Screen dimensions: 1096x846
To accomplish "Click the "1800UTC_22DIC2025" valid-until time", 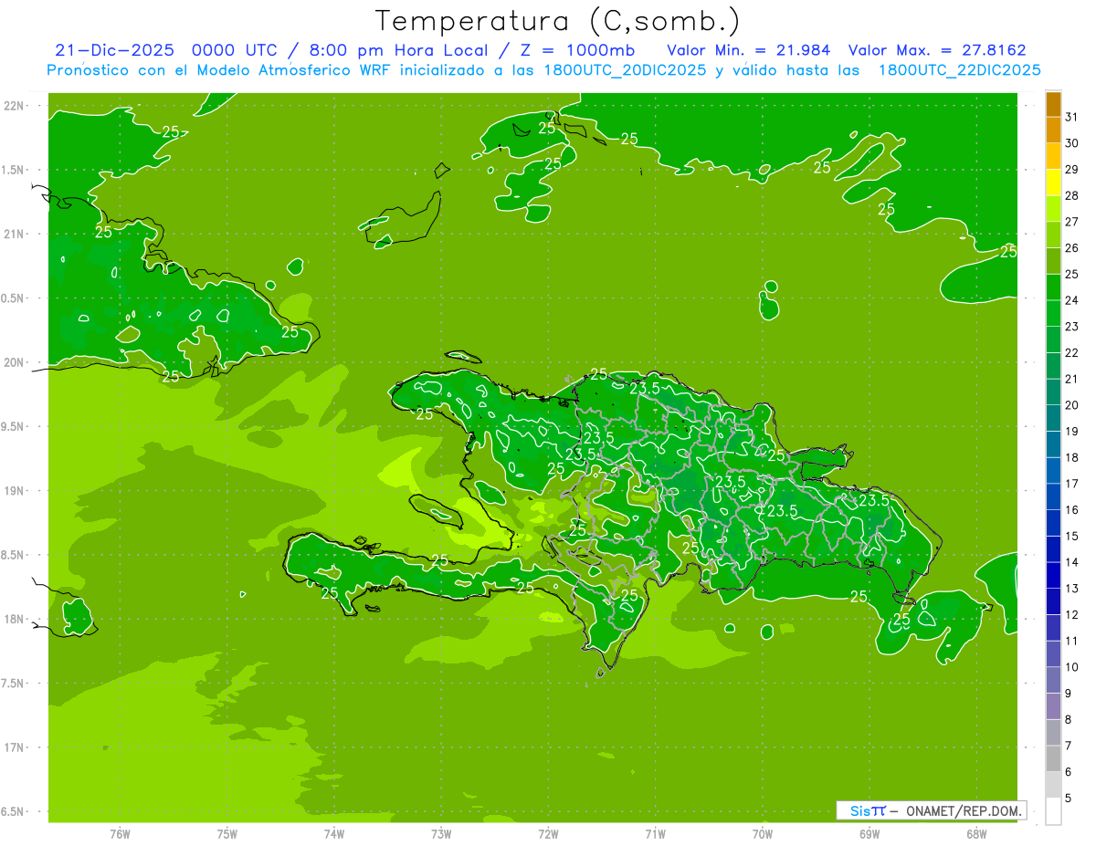I will (x=959, y=70).
